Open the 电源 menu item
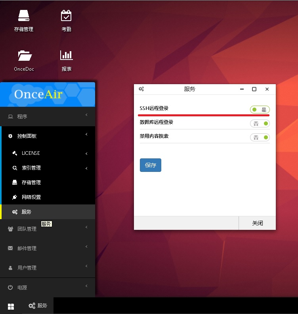The height and width of the screenshot is (314, 298). pyautogui.click(x=48, y=287)
